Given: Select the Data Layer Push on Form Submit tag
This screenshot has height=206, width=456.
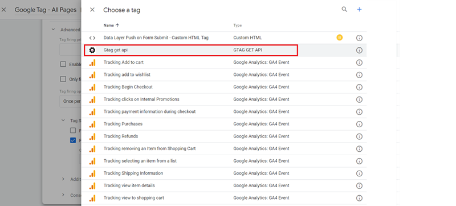Looking at the screenshot, I should pyautogui.click(x=156, y=38).
